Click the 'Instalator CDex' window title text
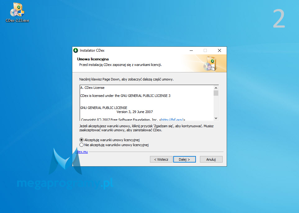Screen dimensions: 299x213 pyautogui.click(x=92, y=50)
